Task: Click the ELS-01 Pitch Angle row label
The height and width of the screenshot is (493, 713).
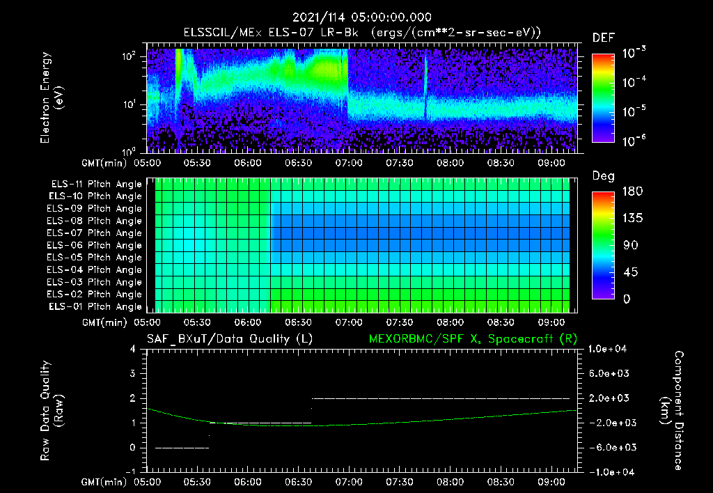Action: (x=95, y=306)
